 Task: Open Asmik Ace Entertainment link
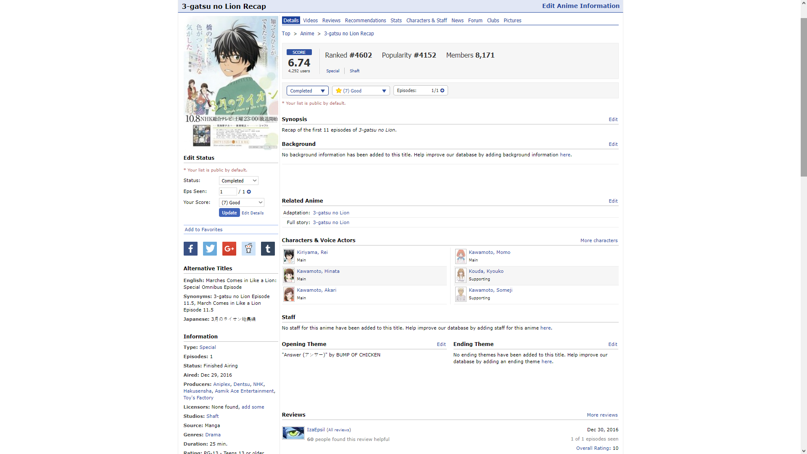pyautogui.click(x=244, y=391)
